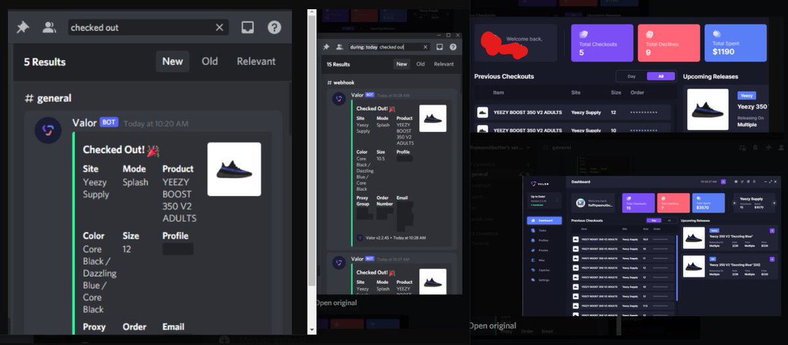The image size is (788, 345).
Task: Show previous site with Yeezy Supply left arrow
Action: [x=735, y=203]
